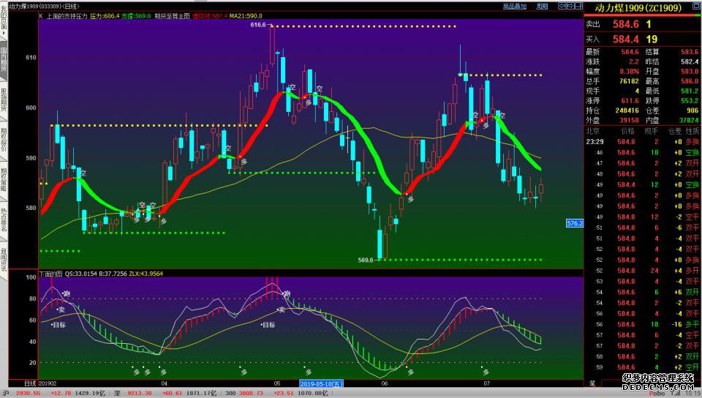Click the 总手 value 76182
This screenshot has width=702, height=398.
tap(629, 81)
